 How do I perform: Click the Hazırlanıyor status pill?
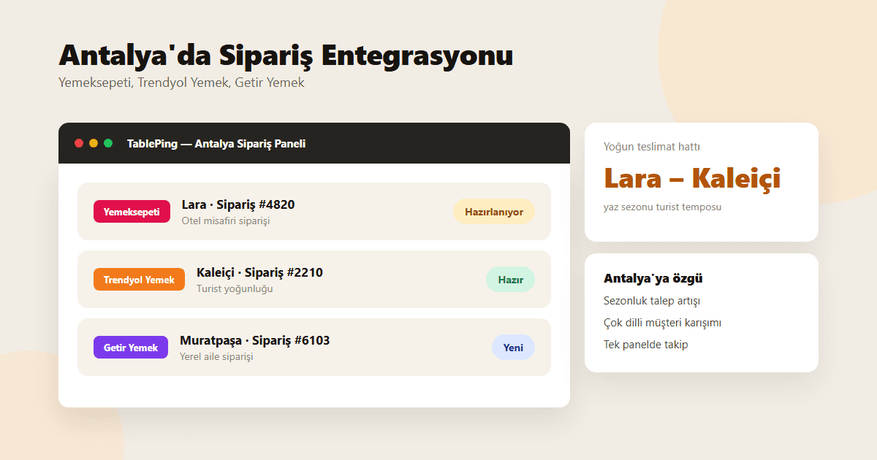494,212
